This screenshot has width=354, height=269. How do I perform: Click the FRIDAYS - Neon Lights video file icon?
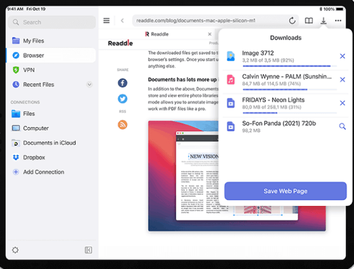point(231,103)
